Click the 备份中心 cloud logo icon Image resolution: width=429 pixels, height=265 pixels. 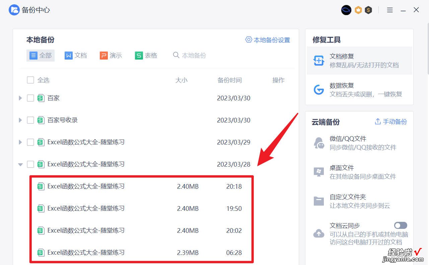point(14,10)
